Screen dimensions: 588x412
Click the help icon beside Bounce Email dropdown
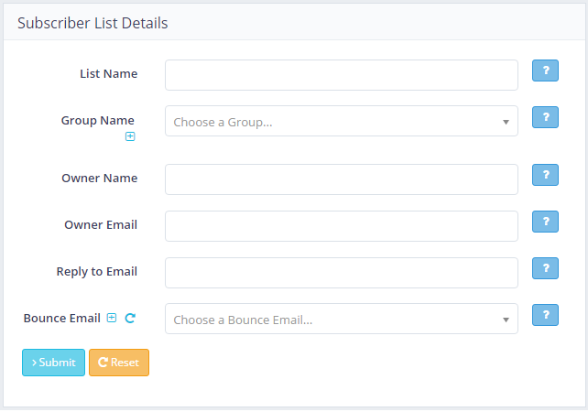545,315
